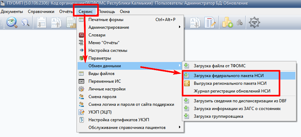301x137 pixels.
Task: Choose Выгрузка регионального пакета НСИ
Action: point(239,83)
